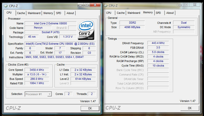Viewport: 204px width, 116px height.
Task: Click the Specification field with X9000 @ 2.80GHz
Action: click(60, 44)
